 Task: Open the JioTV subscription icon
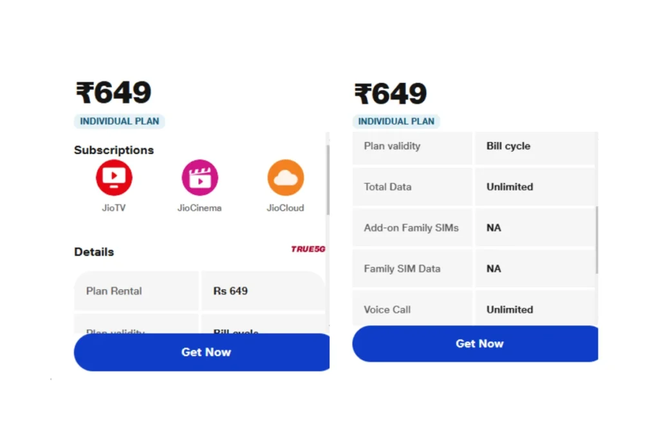[x=114, y=177]
